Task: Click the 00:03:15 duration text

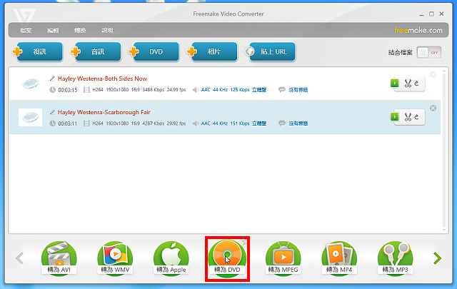Action: tap(68, 90)
